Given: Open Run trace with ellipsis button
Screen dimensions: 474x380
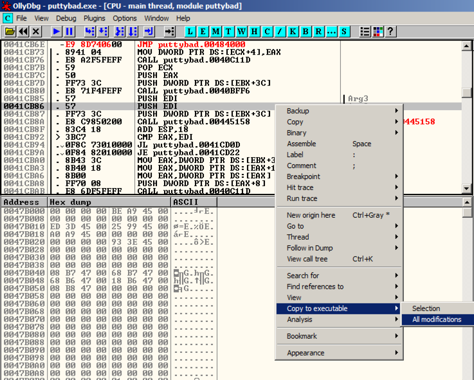Looking at the screenshot, I should (x=331, y=32).
